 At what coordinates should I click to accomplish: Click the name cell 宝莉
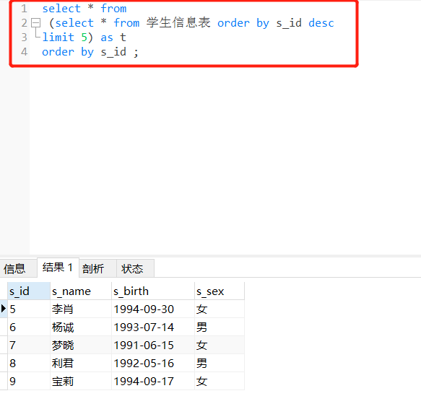pos(81,381)
